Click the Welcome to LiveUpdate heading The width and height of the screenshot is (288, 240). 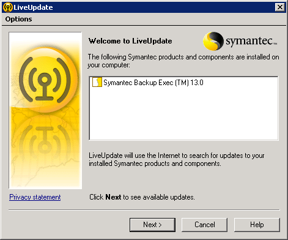click(130, 41)
